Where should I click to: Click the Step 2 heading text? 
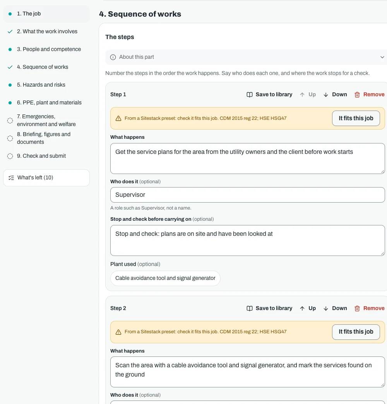tap(118, 309)
